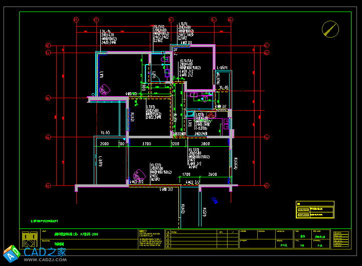Viewport: 362px width, 266px height.
Task: Click the top-left red grid axis bubble
Action: (76, 20)
